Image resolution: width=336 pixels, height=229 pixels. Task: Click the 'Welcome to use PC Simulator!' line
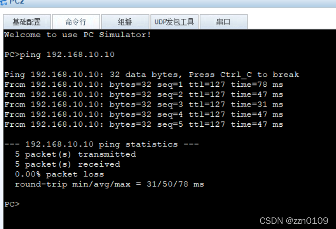pyautogui.click(x=78, y=35)
